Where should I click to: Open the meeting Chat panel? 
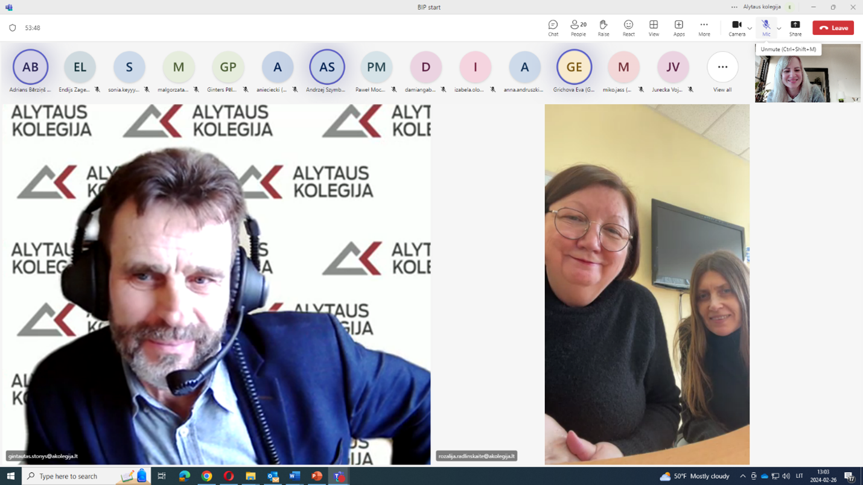point(553,28)
